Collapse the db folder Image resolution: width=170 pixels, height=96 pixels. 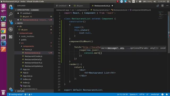coord(34,26)
